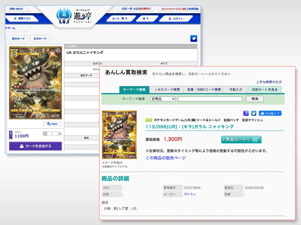Click the 分類：鋼/レア度：UR remark text
This screenshot has width=301, height=225.
click(x=120, y=208)
